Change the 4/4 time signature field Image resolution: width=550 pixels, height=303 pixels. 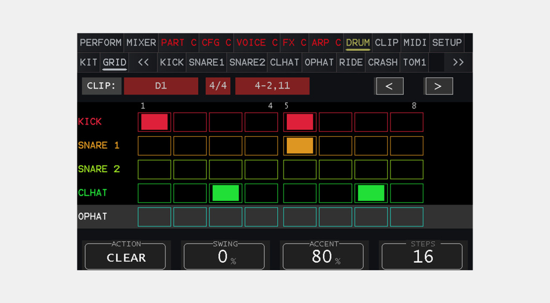tap(218, 86)
